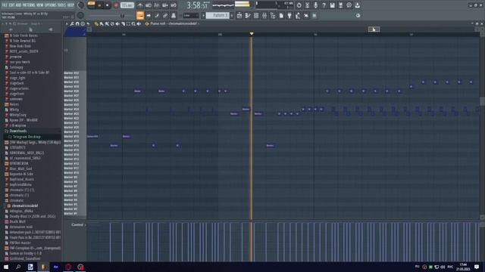Click the Playback speaker tool in piano roll

pos(139,23)
